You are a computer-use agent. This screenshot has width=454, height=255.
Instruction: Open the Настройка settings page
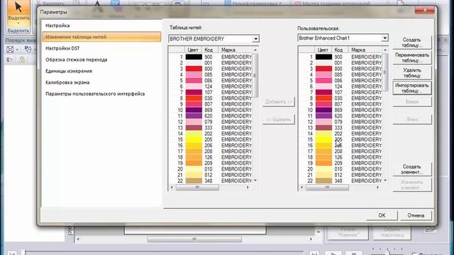click(x=57, y=25)
